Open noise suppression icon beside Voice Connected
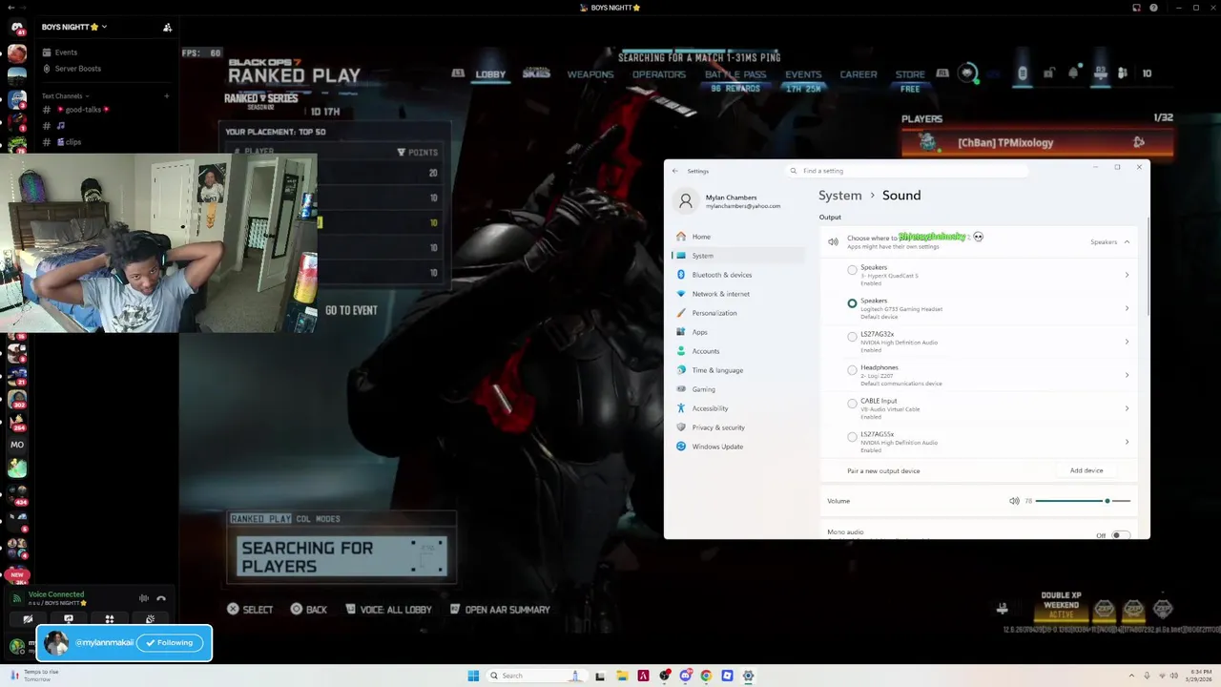This screenshot has height=687, width=1221. tap(144, 598)
